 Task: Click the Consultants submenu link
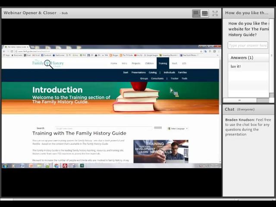click(157, 78)
